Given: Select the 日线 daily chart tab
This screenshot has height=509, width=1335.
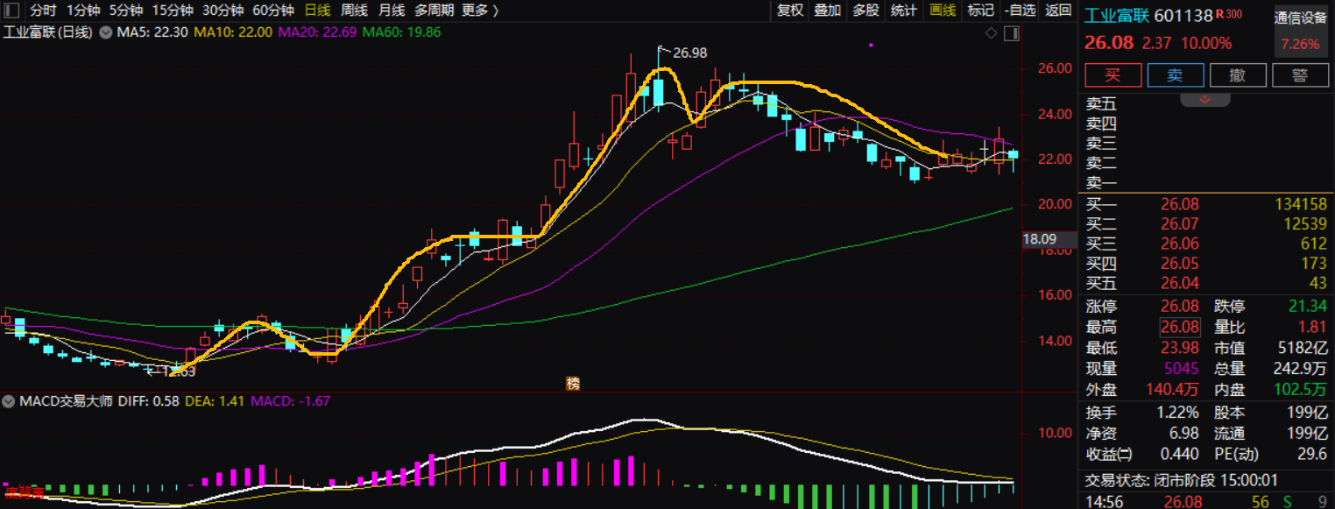Looking at the screenshot, I should [317, 11].
